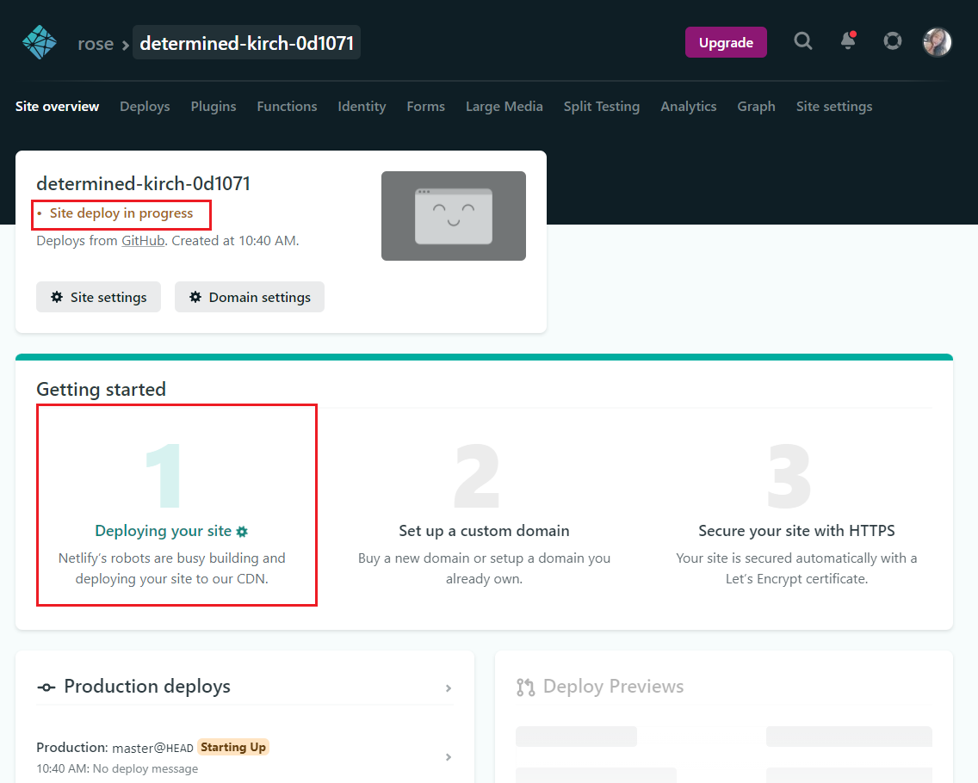Open the Identity tab
The width and height of the screenshot is (978, 783).
[362, 107]
